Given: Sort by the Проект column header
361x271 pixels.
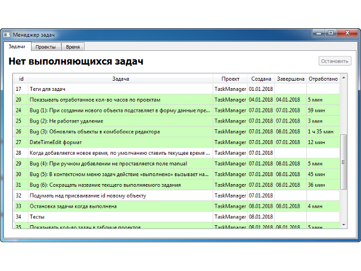Looking at the screenshot, I should tap(230, 79).
